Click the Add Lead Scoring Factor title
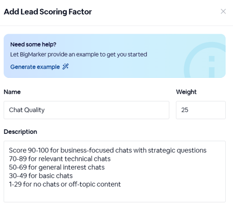Screen dimensions: 233x209 click(x=48, y=12)
